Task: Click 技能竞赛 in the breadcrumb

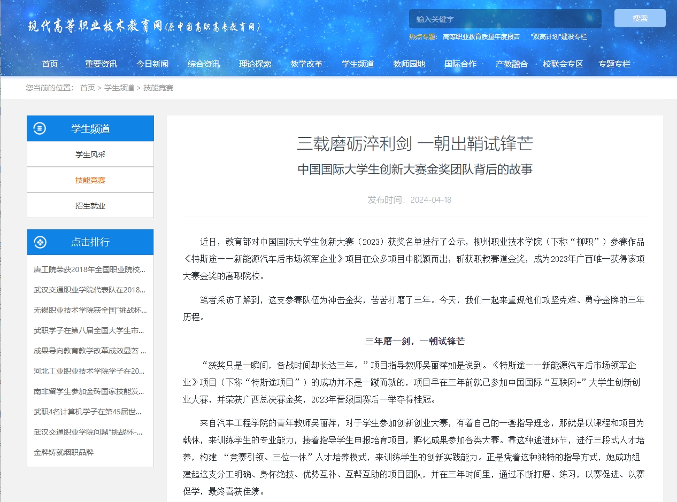Action: tap(158, 88)
